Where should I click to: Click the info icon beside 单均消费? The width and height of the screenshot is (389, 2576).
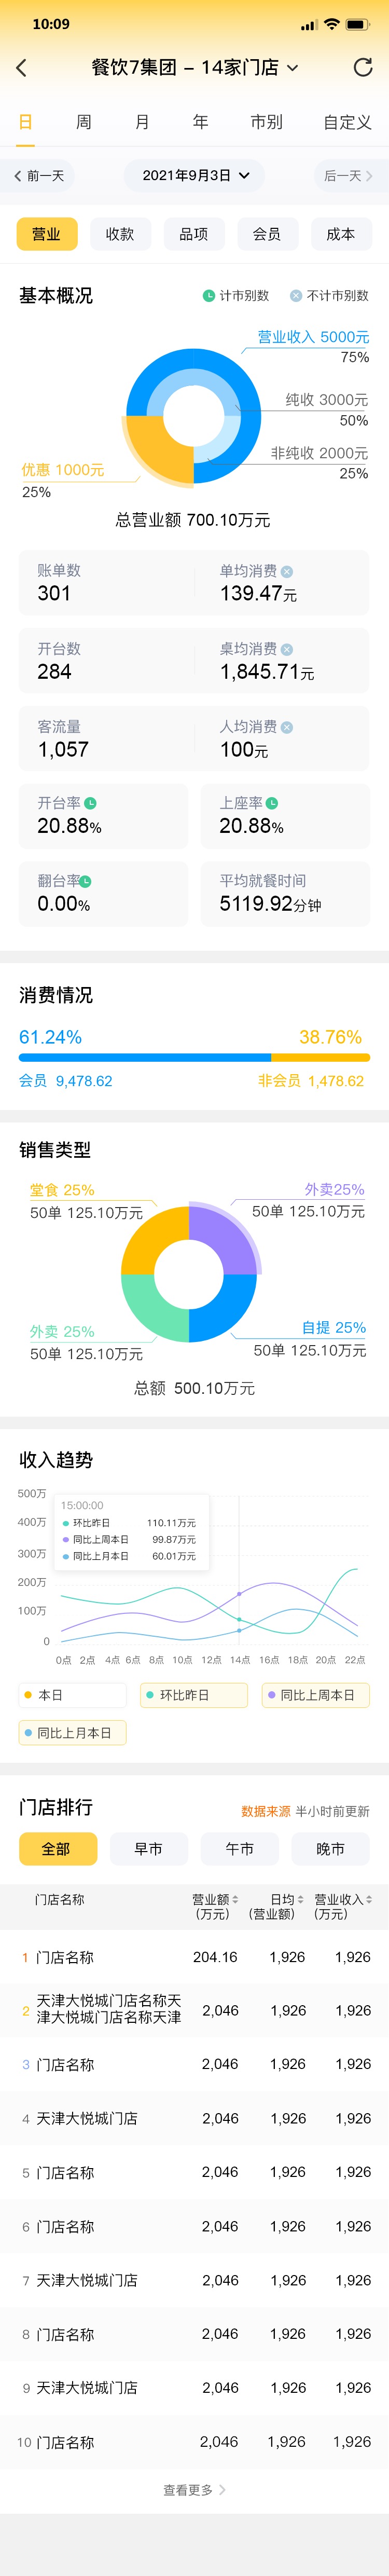287,571
